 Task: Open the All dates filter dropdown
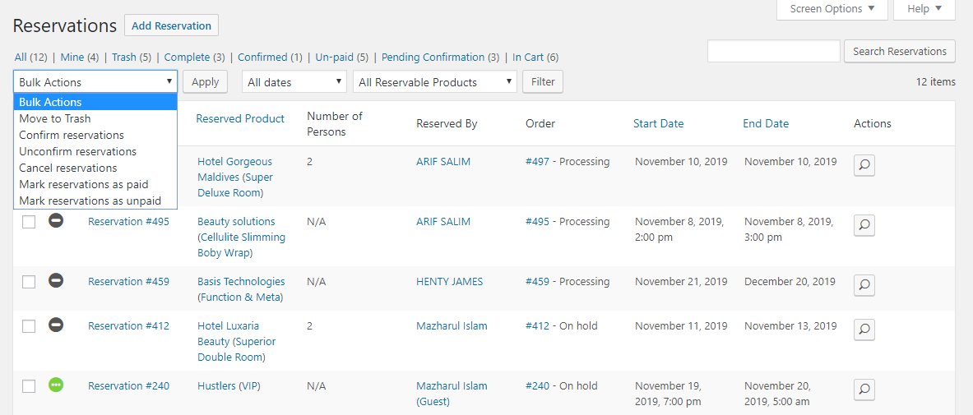294,82
